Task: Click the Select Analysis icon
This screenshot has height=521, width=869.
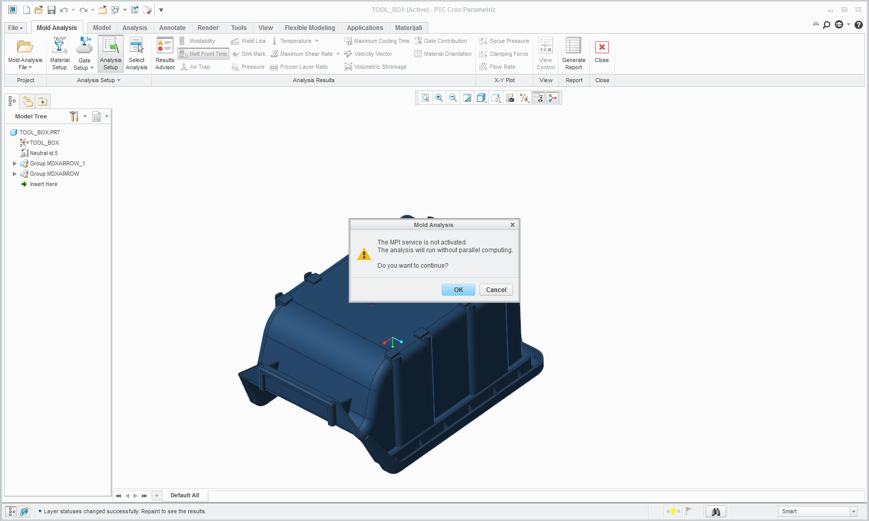Action: coord(137,54)
